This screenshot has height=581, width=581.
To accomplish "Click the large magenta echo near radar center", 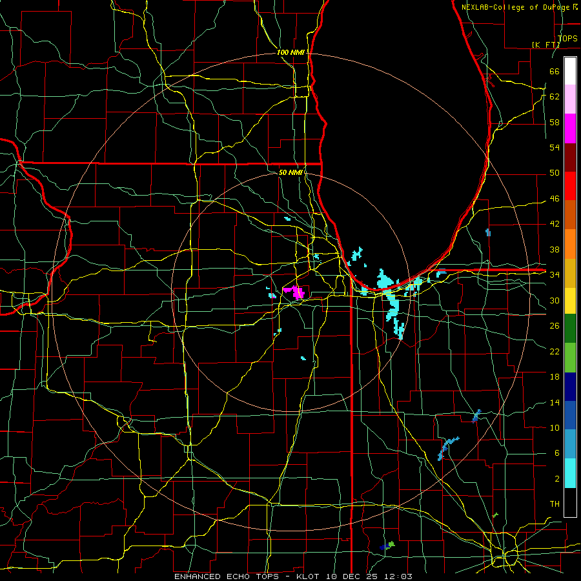I will pyautogui.click(x=295, y=292).
